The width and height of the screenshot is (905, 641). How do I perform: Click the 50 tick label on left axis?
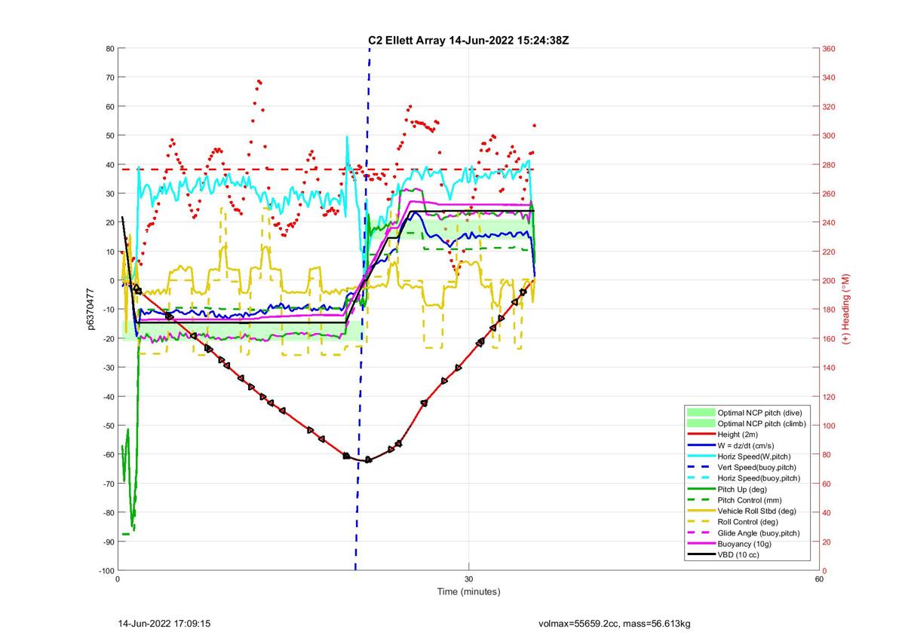click(109, 136)
